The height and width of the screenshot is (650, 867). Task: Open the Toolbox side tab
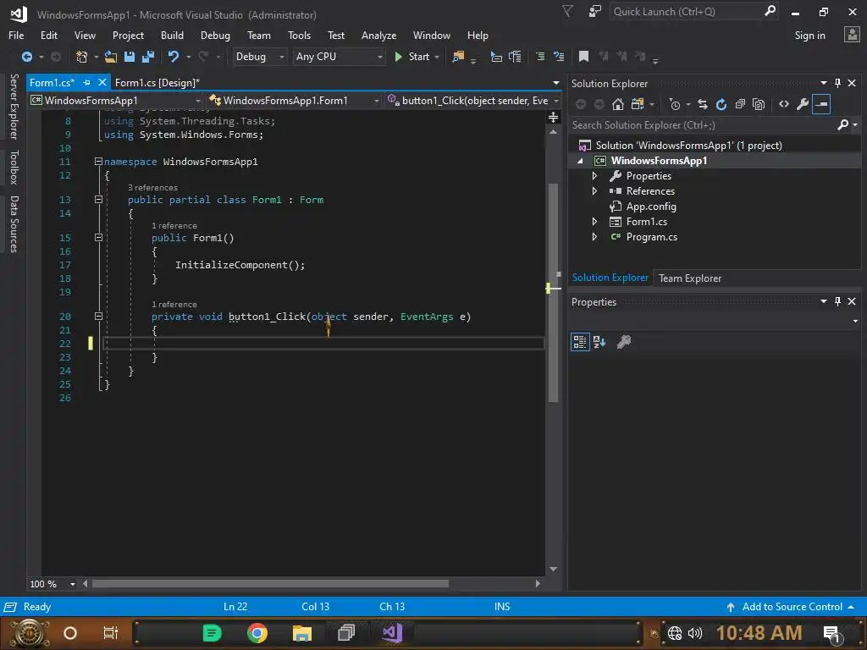point(14,167)
